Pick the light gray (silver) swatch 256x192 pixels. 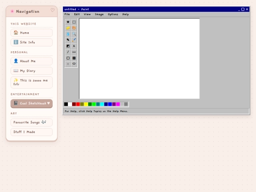[122, 104]
